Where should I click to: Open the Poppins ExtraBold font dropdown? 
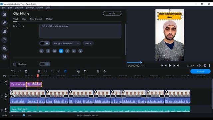click(66, 43)
